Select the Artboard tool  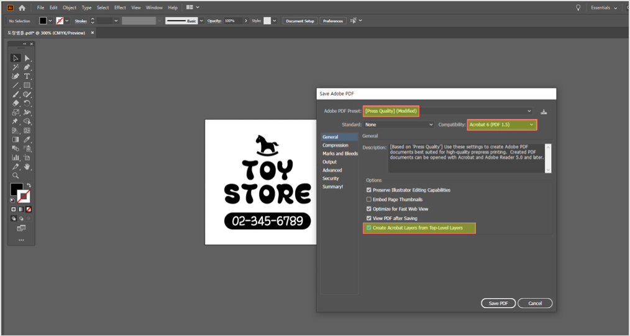[x=27, y=157]
